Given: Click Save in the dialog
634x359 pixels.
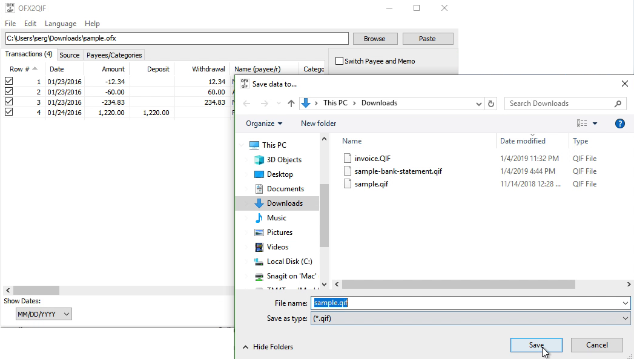Looking at the screenshot, I should [536, 345].
